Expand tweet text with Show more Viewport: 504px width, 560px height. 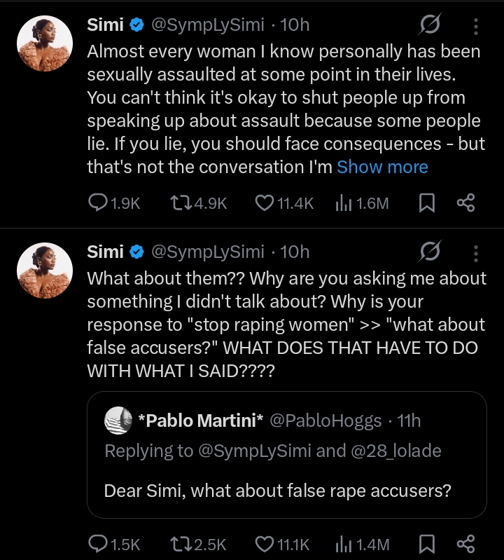coord(382,167)
